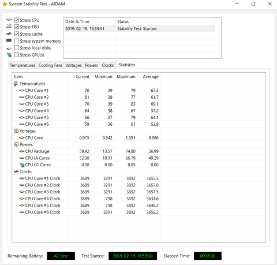Click the chip icon of CPU Core #3 temperature
This screenshot has width=277, height=265.
coord(22,104)
